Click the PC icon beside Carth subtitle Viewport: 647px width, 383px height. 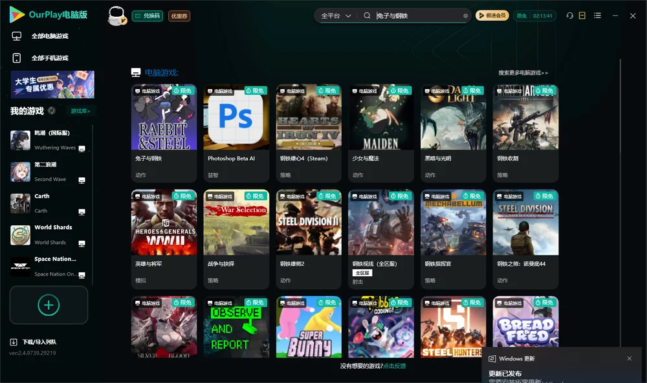point(82,212)
